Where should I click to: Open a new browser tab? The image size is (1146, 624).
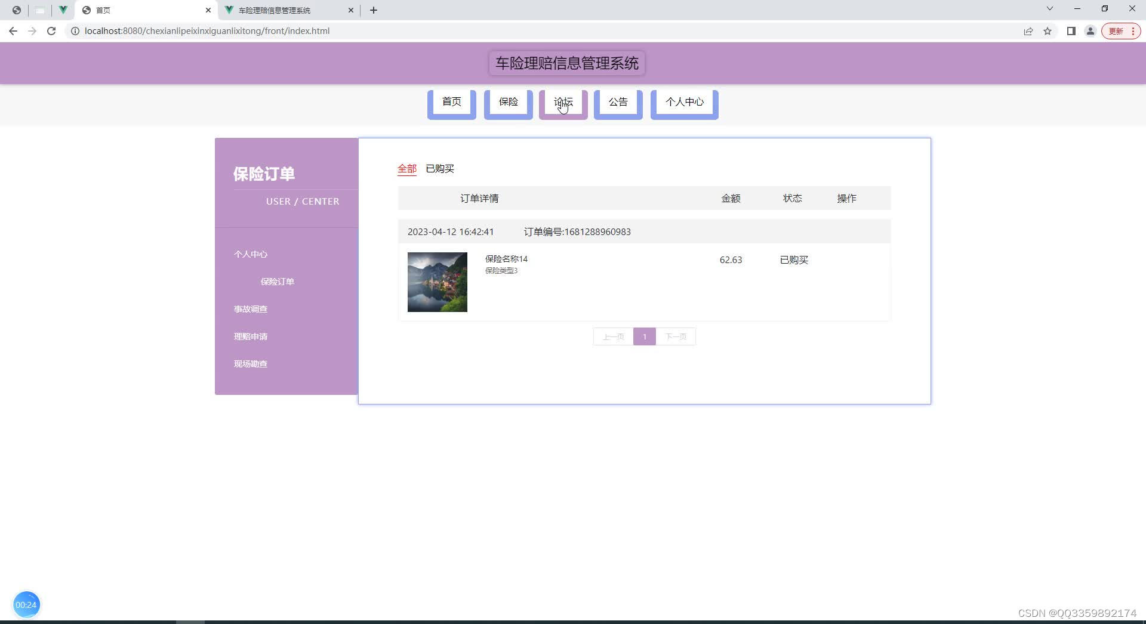[374, 10]
